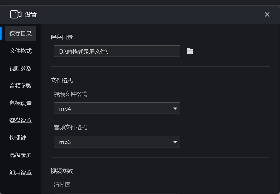280x194 pixels.
Task: Click the folder browse icon beside save directory
Action: 189,51
